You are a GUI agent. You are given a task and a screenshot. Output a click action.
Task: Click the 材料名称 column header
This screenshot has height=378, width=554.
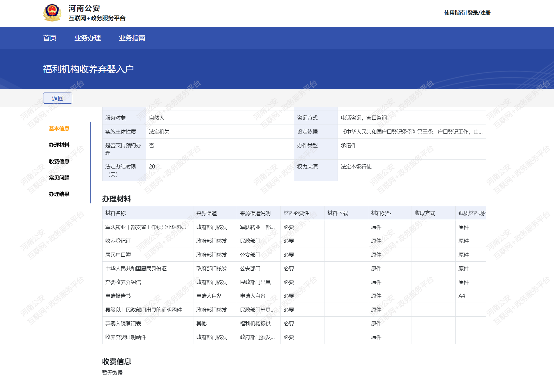pyautogui.click(x=116, y=213)
